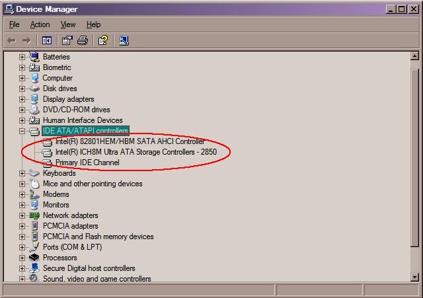Image resolution: width=423 pixels, height=298 pixels.
Task: Expand the Processors node
Action: coord(22,258)
